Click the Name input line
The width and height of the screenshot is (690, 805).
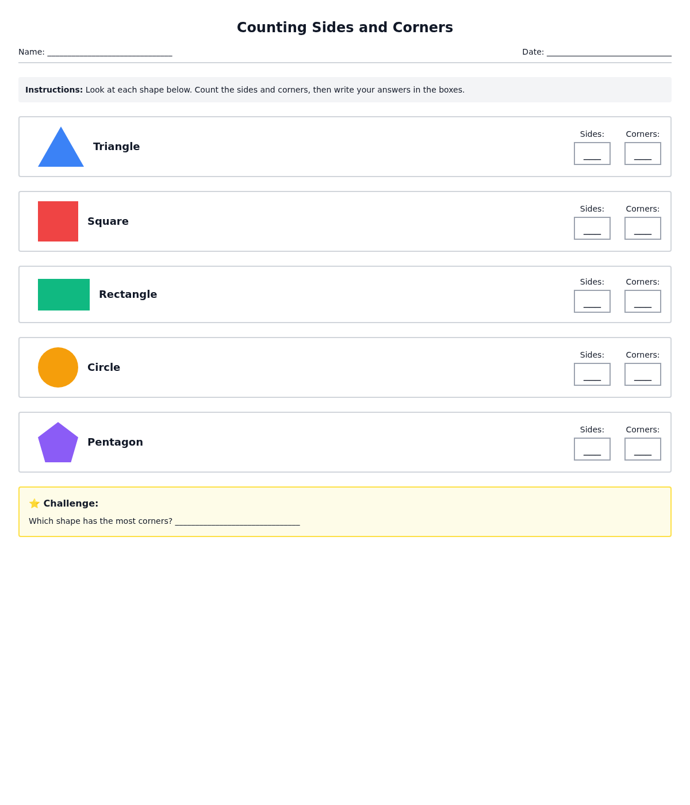point(109,52)
